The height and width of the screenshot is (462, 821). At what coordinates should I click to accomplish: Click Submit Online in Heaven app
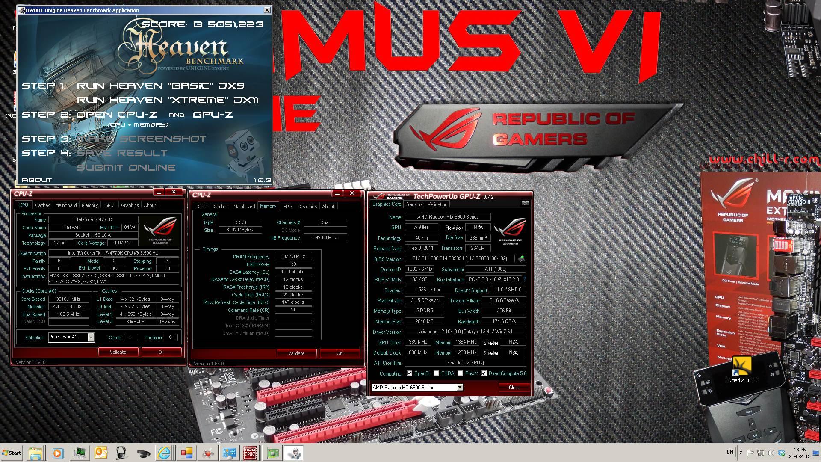point(126,168)
